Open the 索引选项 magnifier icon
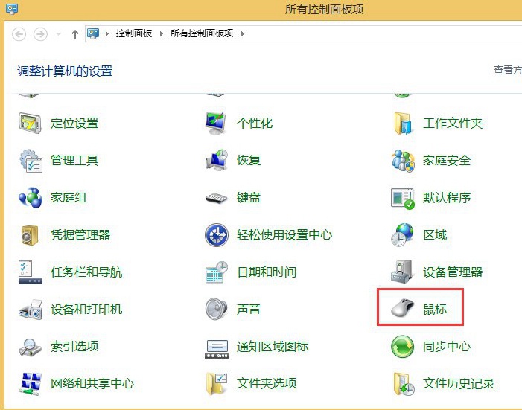 coord(30,347)
